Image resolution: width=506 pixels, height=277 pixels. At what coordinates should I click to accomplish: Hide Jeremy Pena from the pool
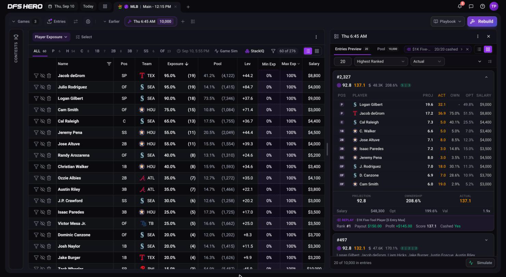coord(42,133)
